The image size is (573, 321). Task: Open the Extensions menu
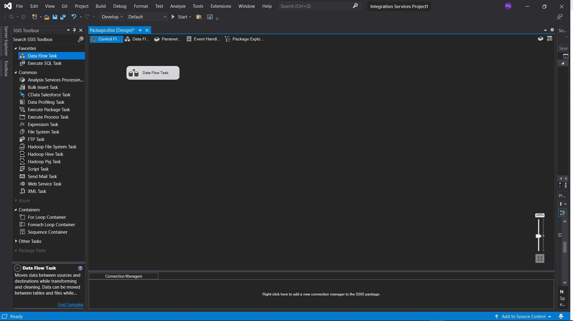pos(220,6)
